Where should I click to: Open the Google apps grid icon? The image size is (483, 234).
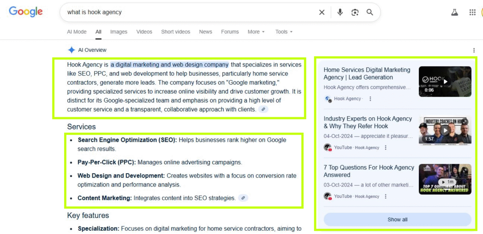tap(472, 12)
